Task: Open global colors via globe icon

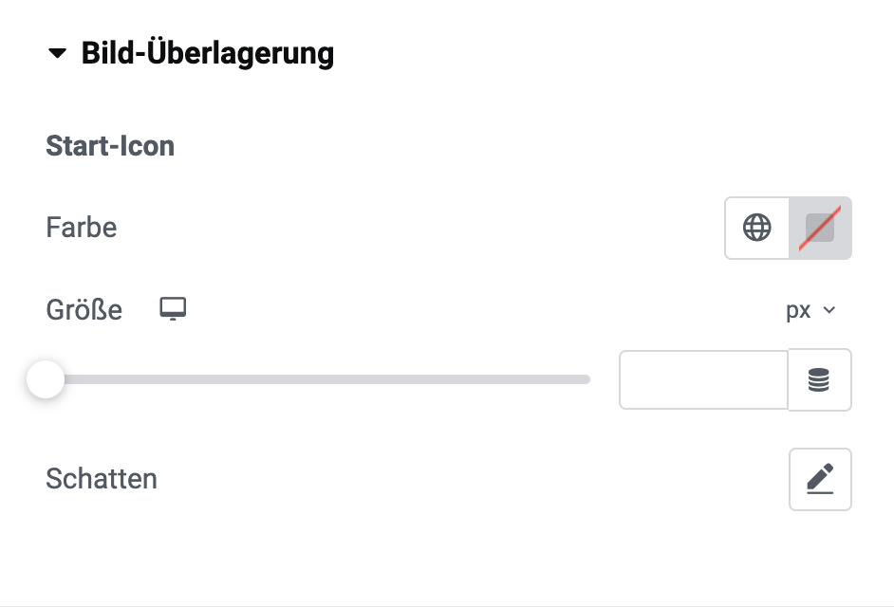Action: [x=756, y=228]
